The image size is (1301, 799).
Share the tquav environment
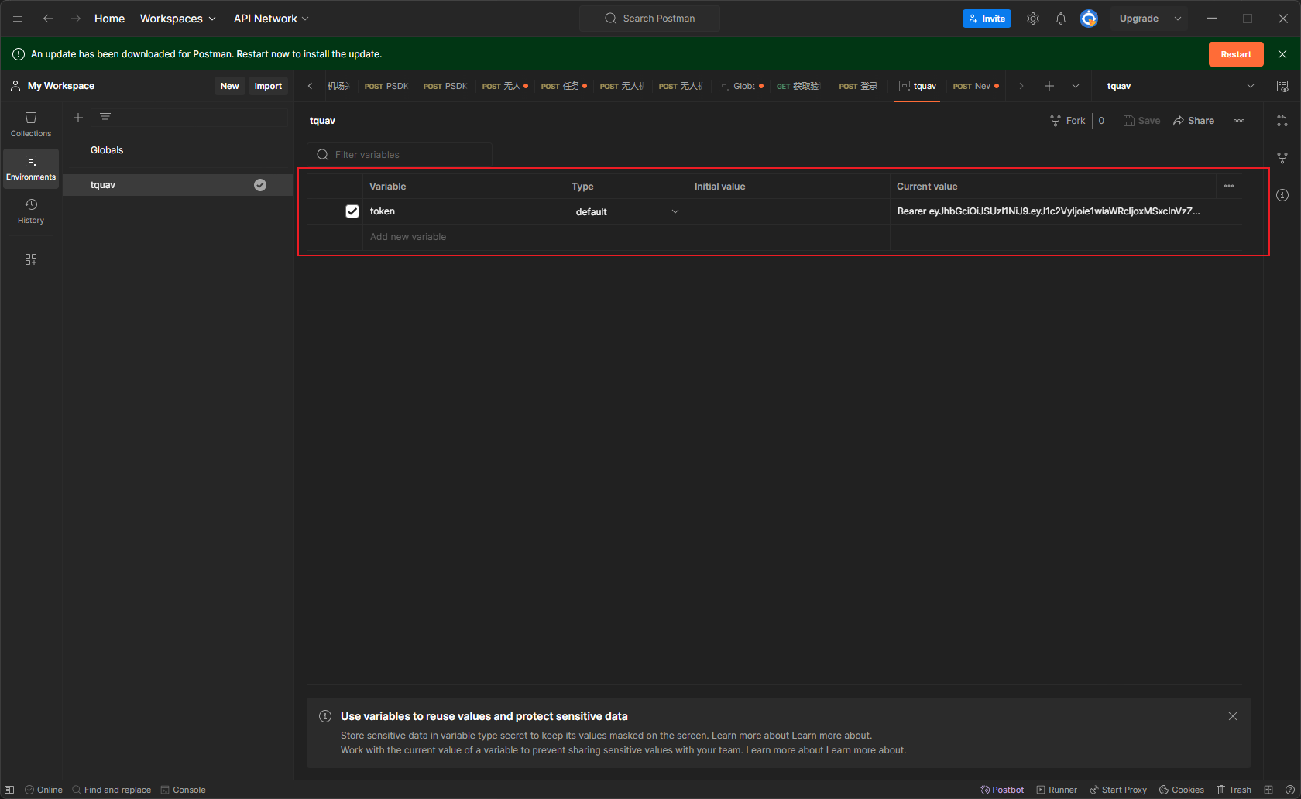coord(1193,121)
